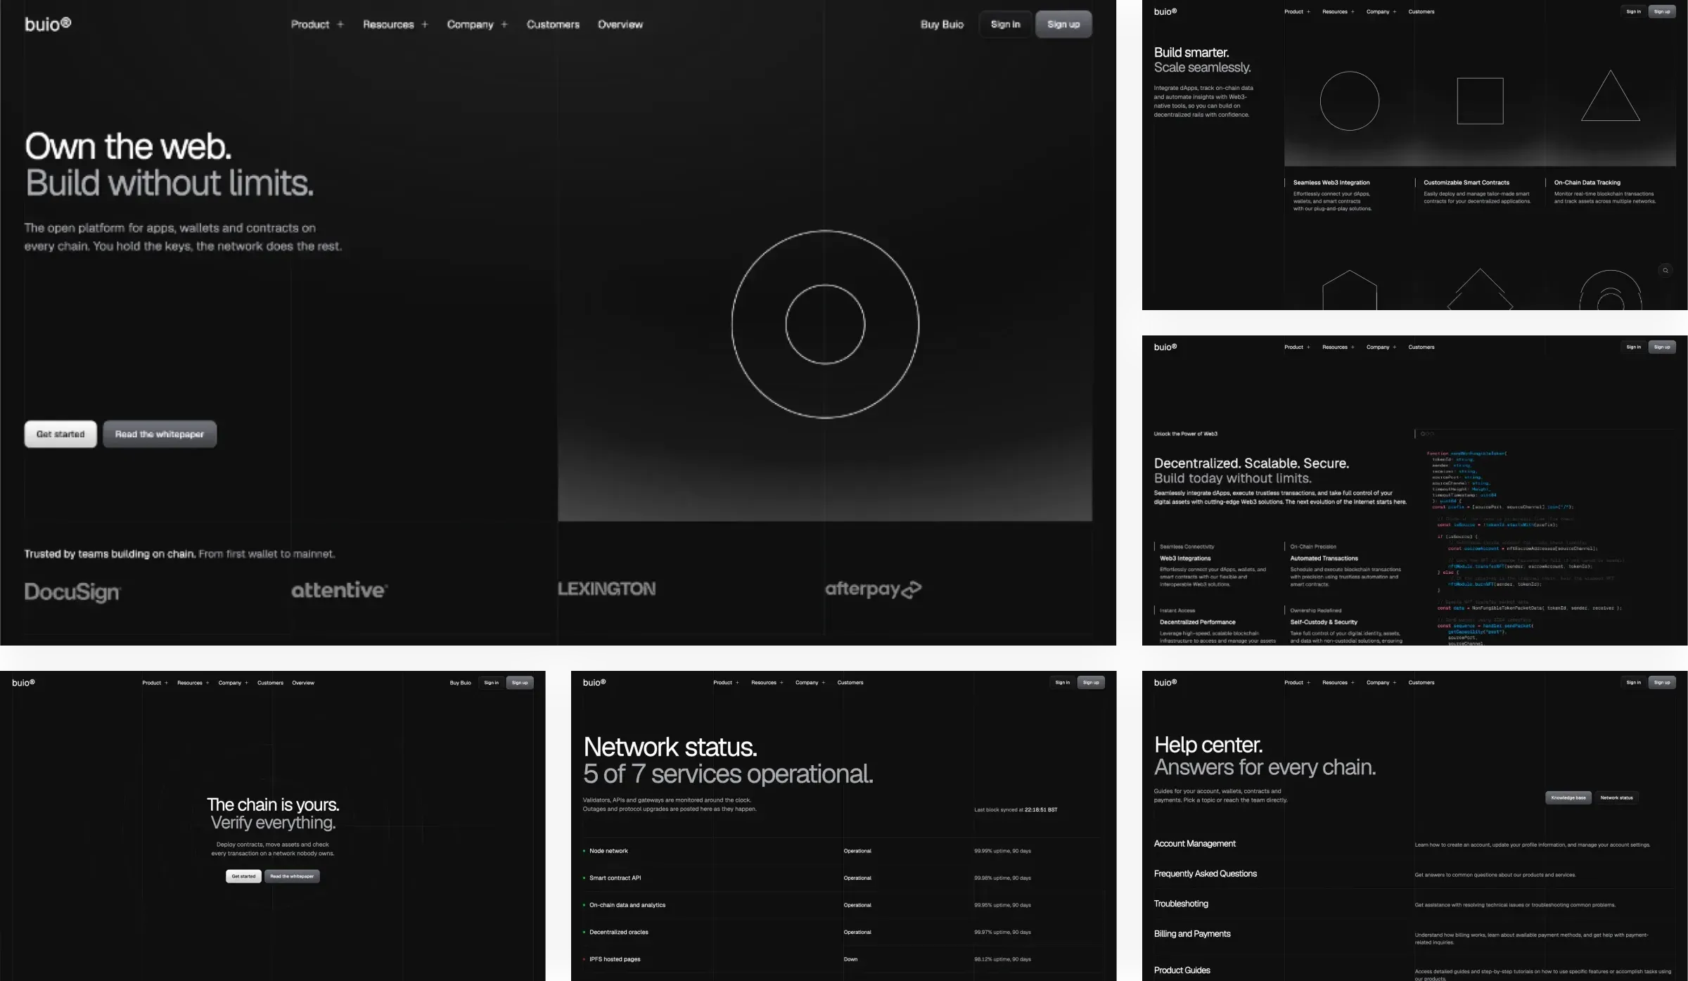
Task: Click the square shape in Build smarter panel
Action: (x=1480, y=101)
